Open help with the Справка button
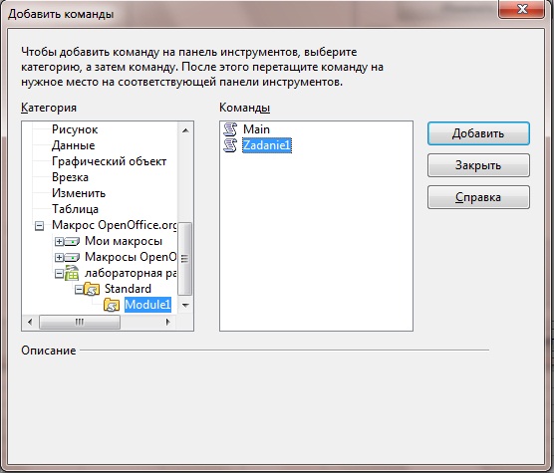The width and height of the screenshot is (554, 473). click(478, 197)
